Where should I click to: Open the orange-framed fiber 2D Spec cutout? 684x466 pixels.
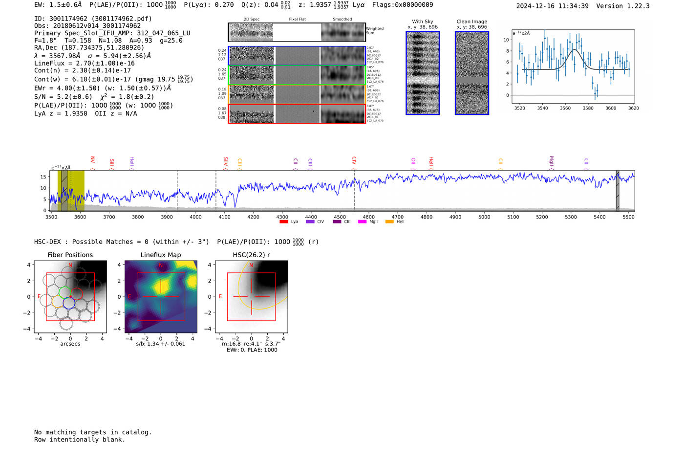pyautogui.click(x=251, y=94)
